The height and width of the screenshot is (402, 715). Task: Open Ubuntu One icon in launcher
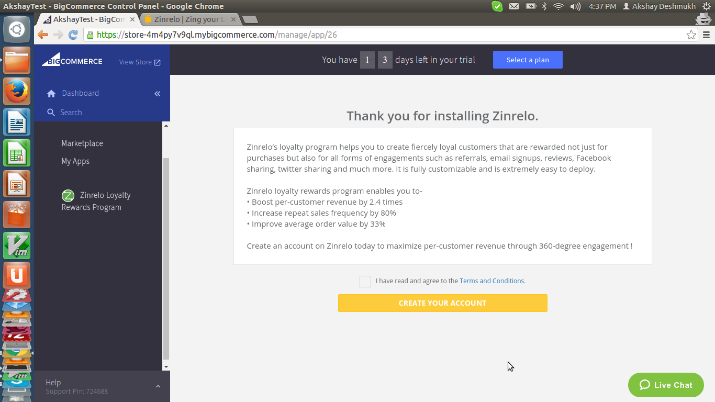point(17,276)
